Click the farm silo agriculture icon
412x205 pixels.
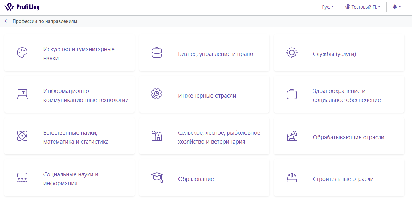(x=157, y=136)
